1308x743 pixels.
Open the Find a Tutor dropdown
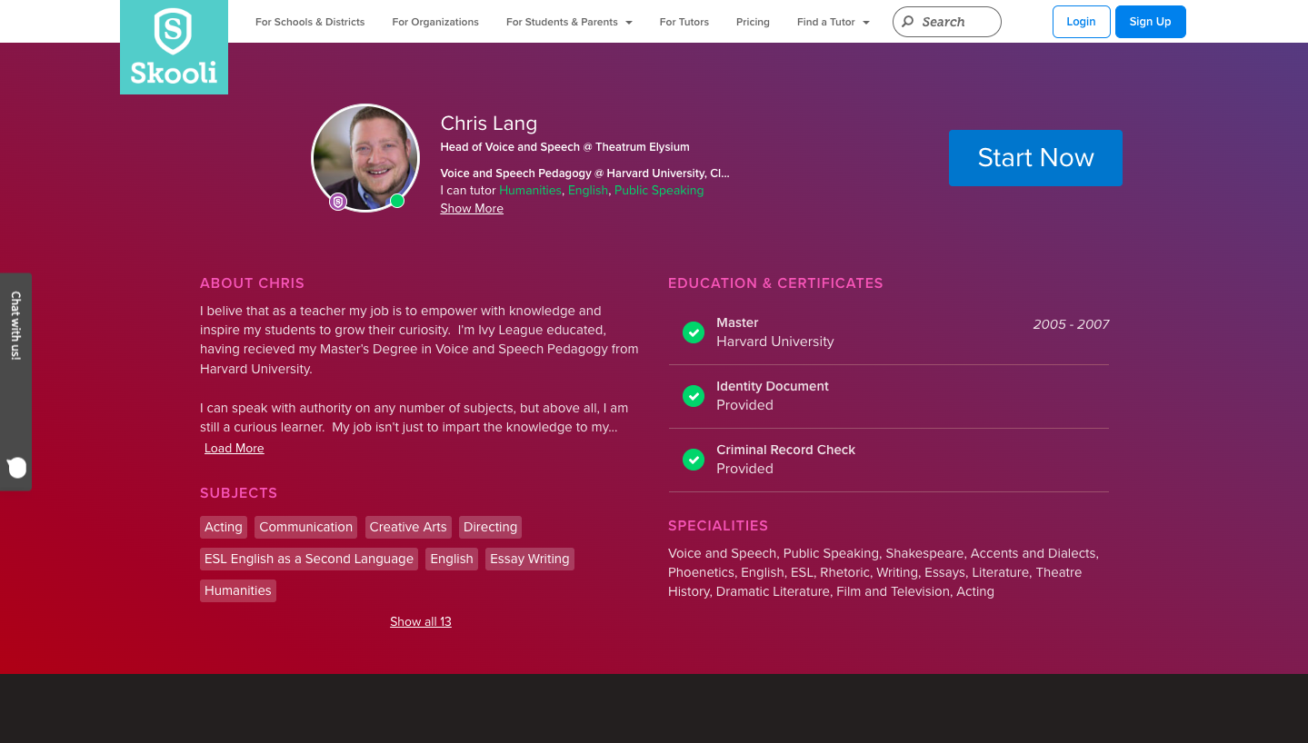pyautogui.click(x=833, y=22)
